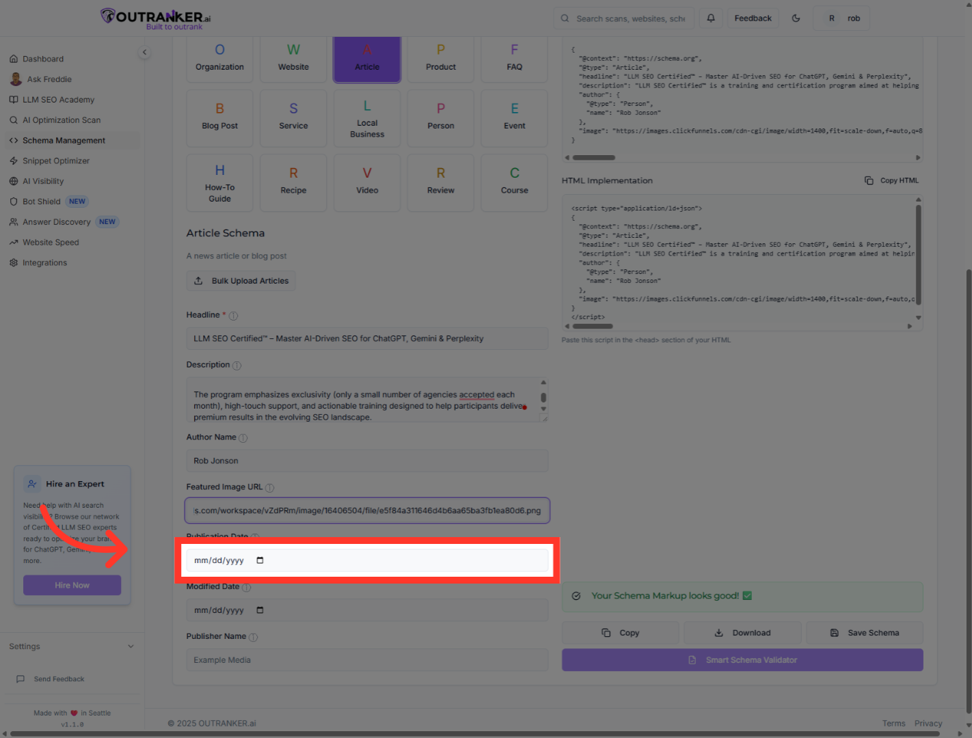Screen dimensions: 972x738
Task: Collapse the sidebar with the chevron button
Action: click(144, 52)
